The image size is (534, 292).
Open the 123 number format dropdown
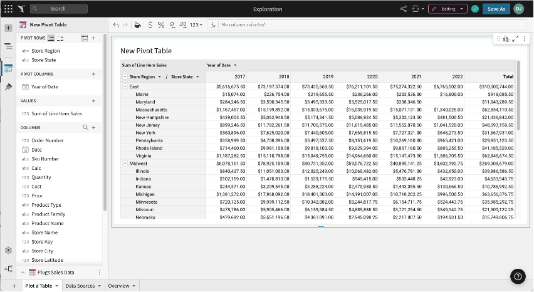196,25
